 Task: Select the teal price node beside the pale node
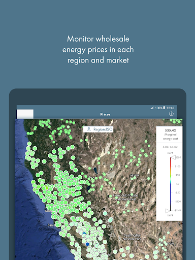110,220
